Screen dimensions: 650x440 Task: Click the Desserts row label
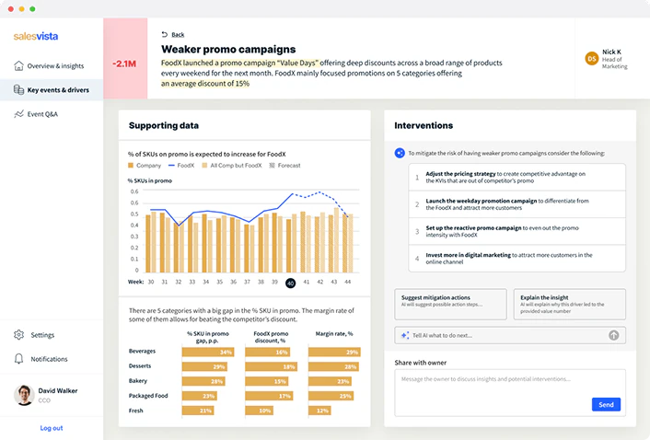pos(140,365)
